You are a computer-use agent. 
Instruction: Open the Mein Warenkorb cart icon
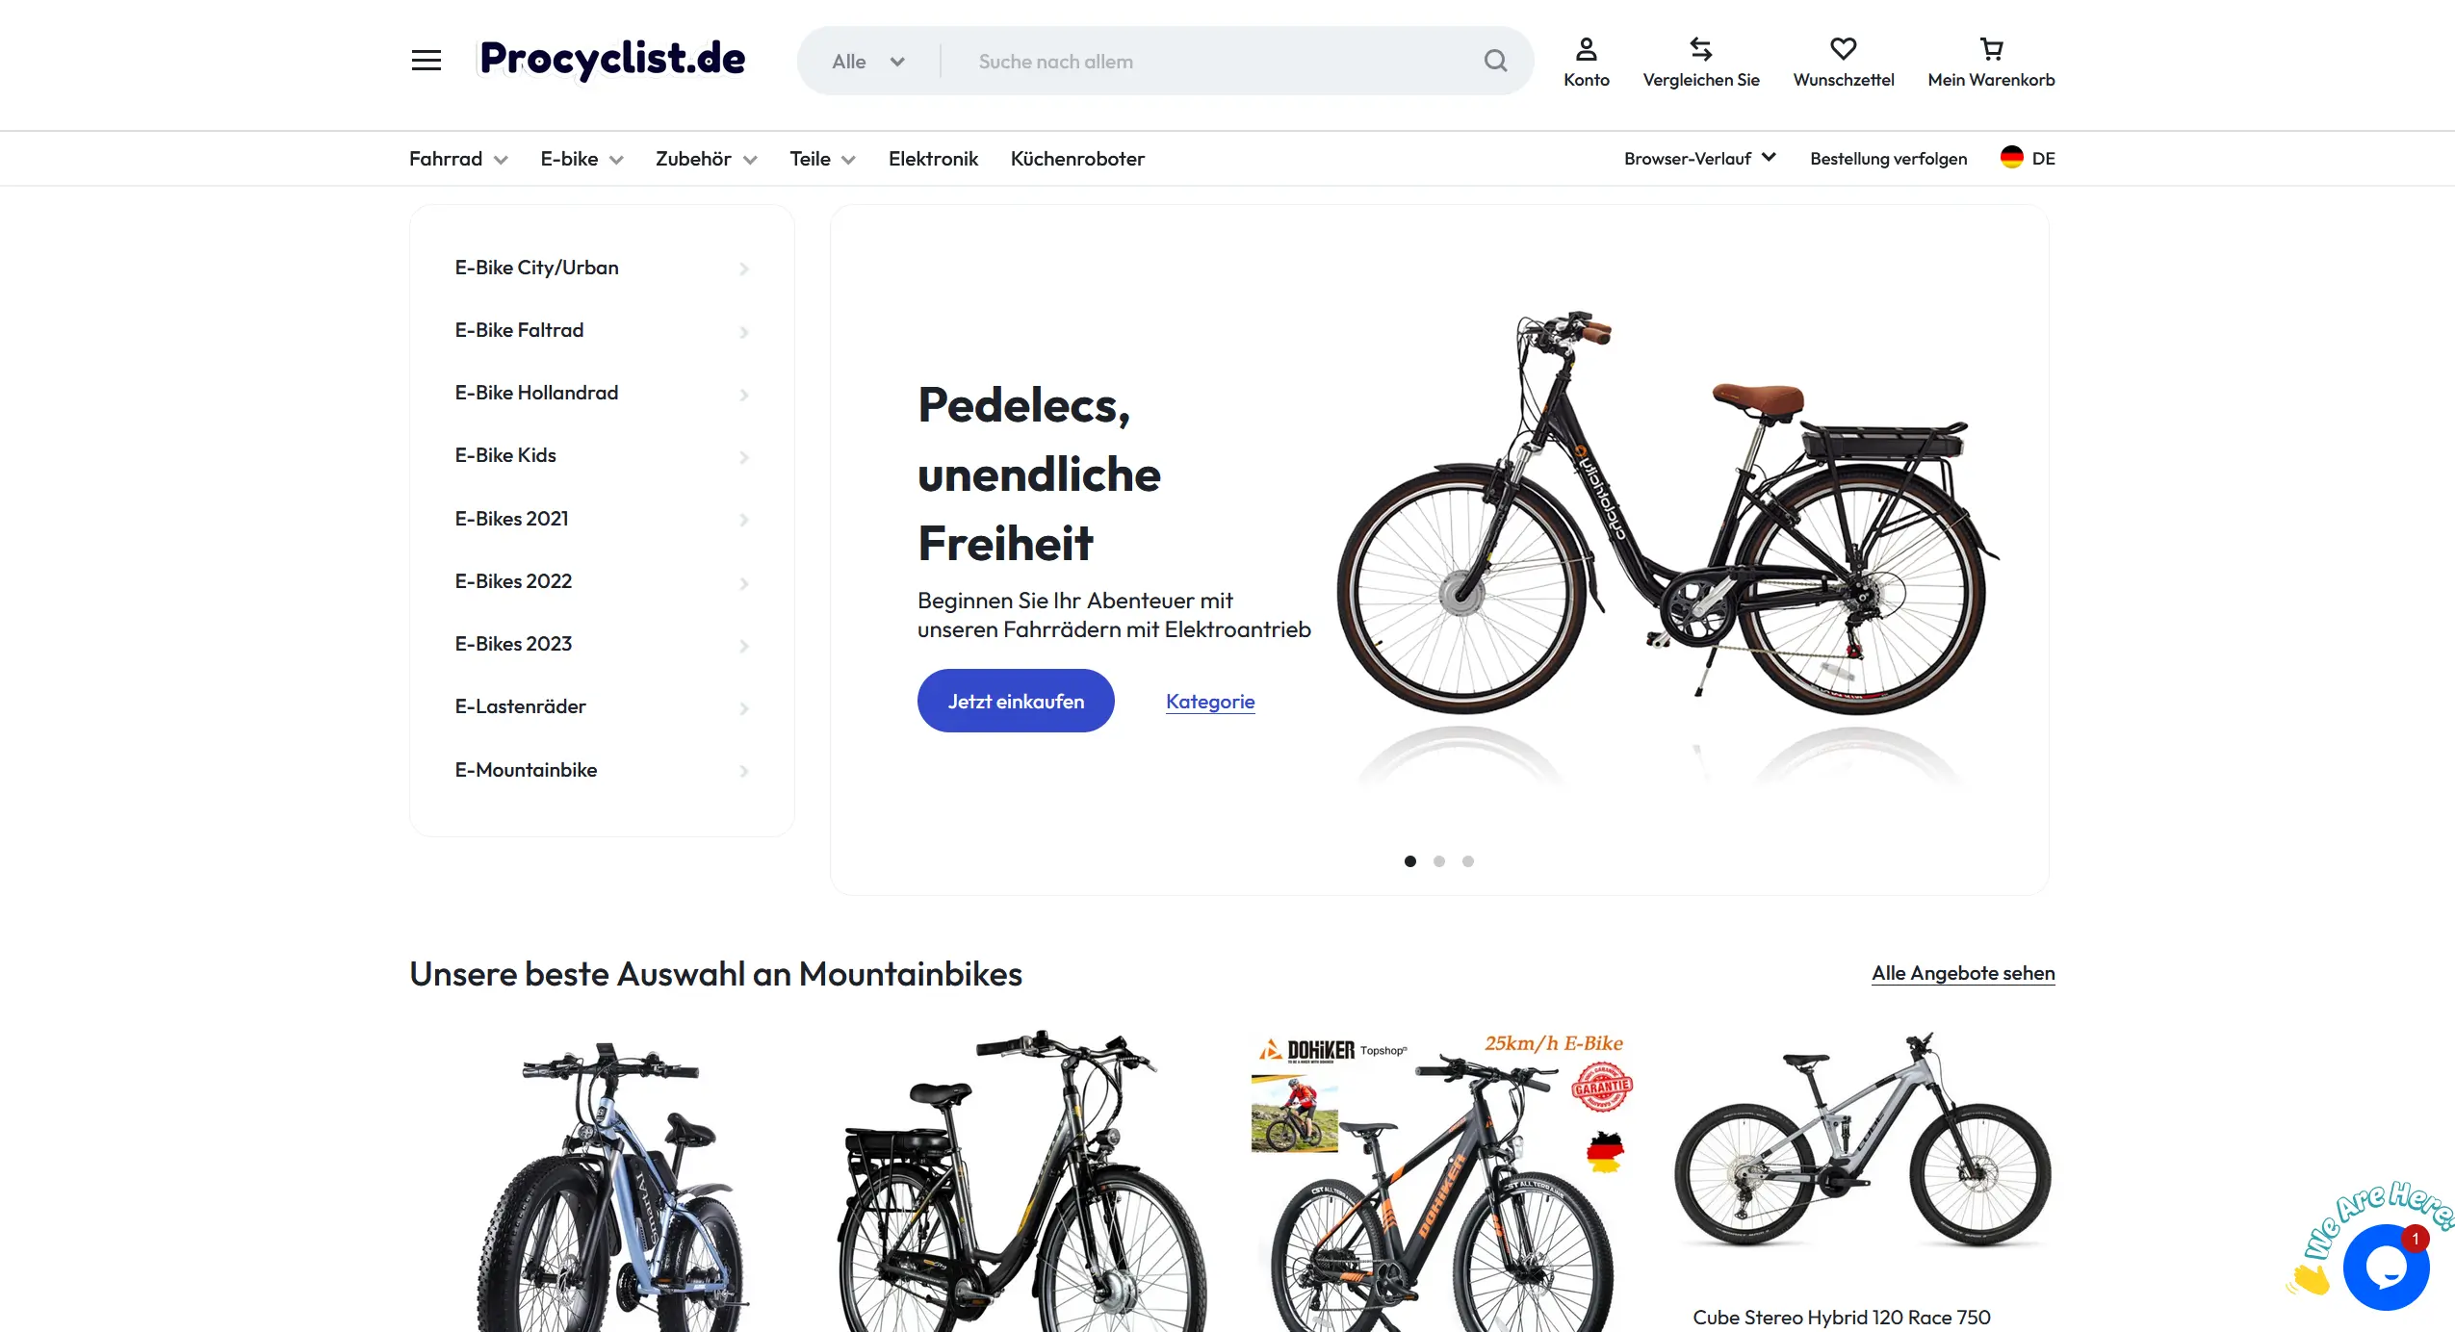(x=1991, y=49)
